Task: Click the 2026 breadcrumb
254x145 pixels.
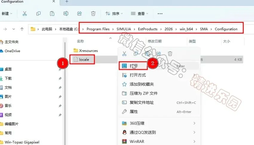Action: point(169,29)
